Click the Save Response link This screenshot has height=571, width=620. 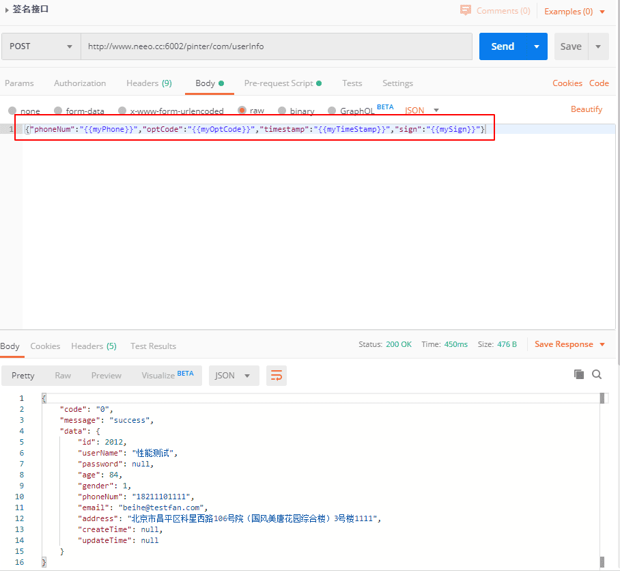coord(563,344)
